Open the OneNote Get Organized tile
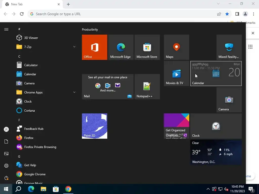259x194 pixels. click(176, 126)
